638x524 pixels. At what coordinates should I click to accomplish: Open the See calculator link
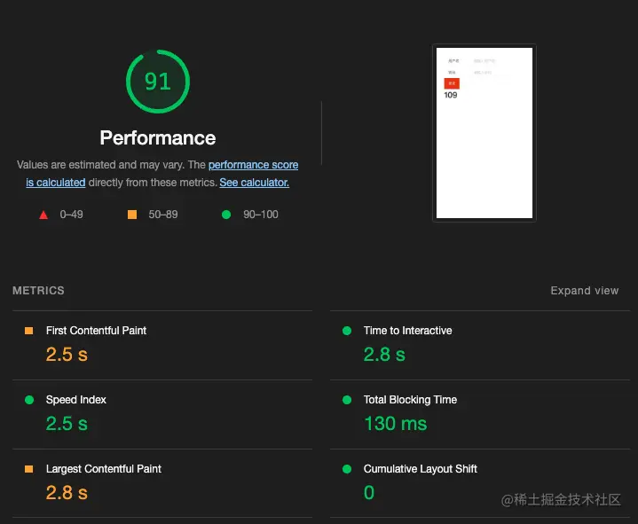[254, 183]
